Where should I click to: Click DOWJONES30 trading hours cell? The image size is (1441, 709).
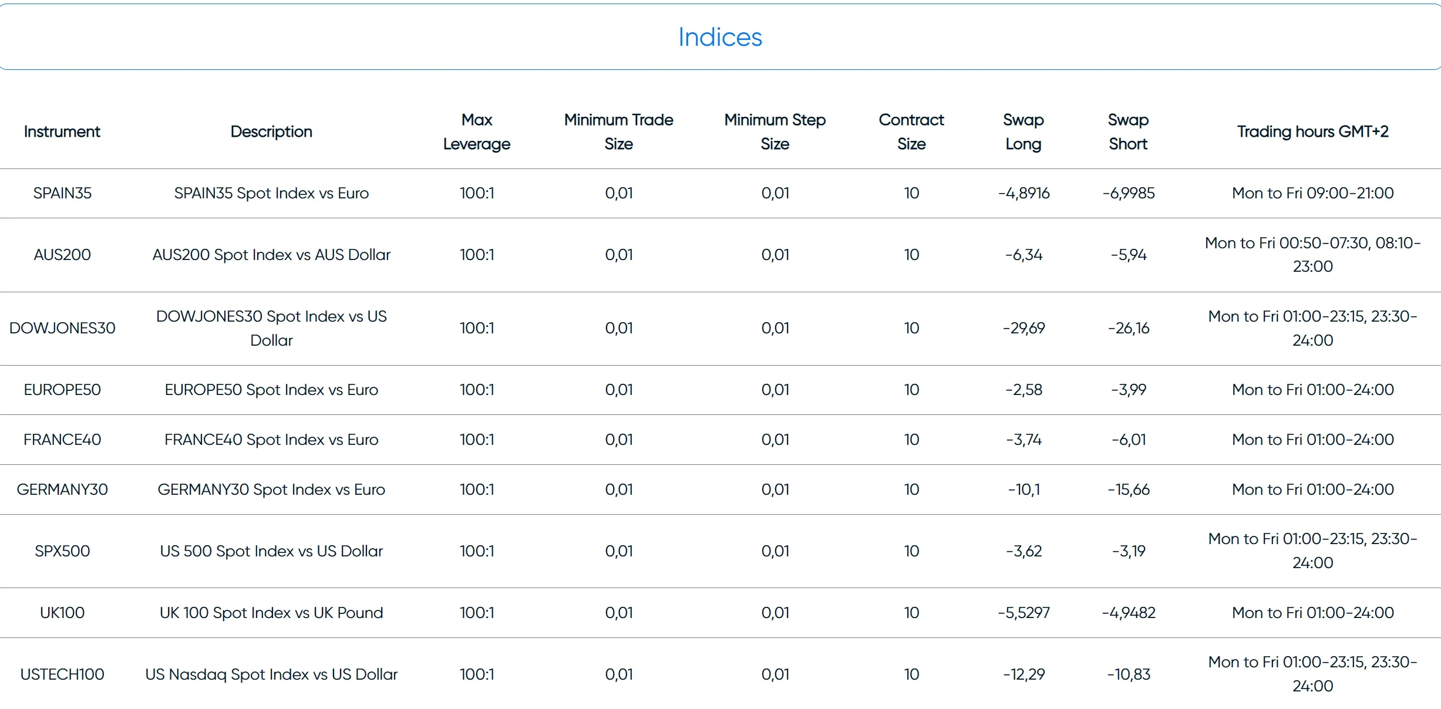1313,328
